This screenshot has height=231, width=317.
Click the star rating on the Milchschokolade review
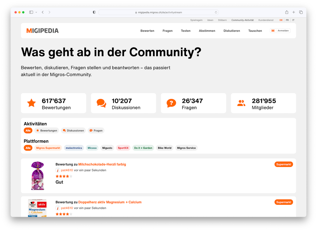point(64,176)
